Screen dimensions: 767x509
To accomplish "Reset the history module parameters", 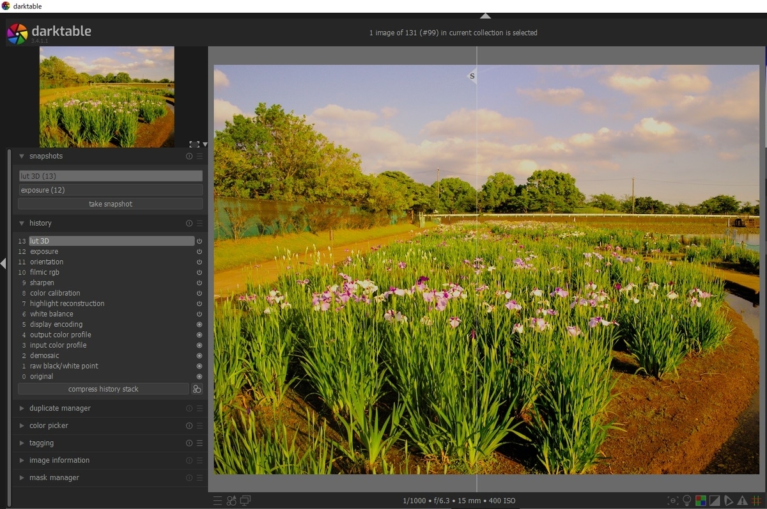I will (189, 223).
